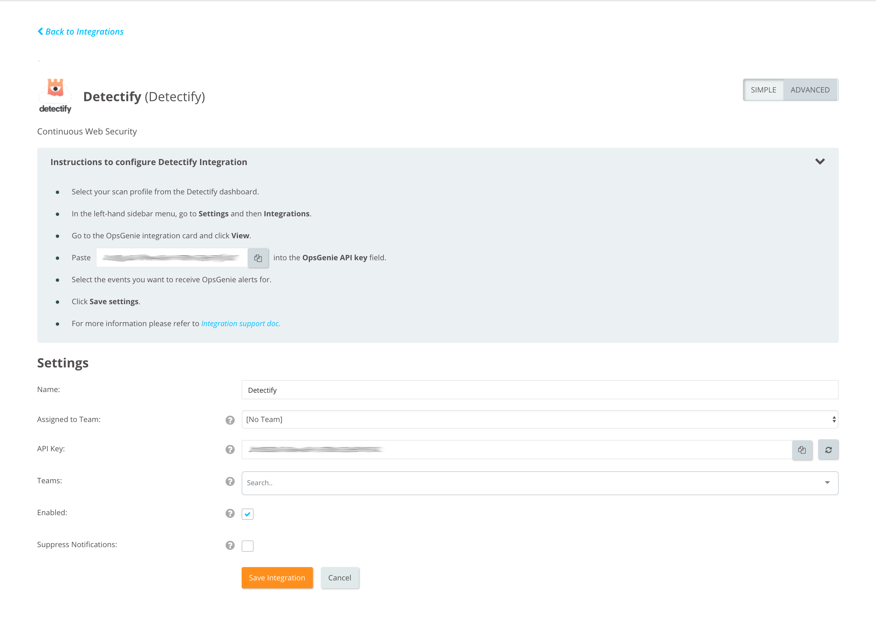Click help icon for Suppress Notifications

pos(230,545)
